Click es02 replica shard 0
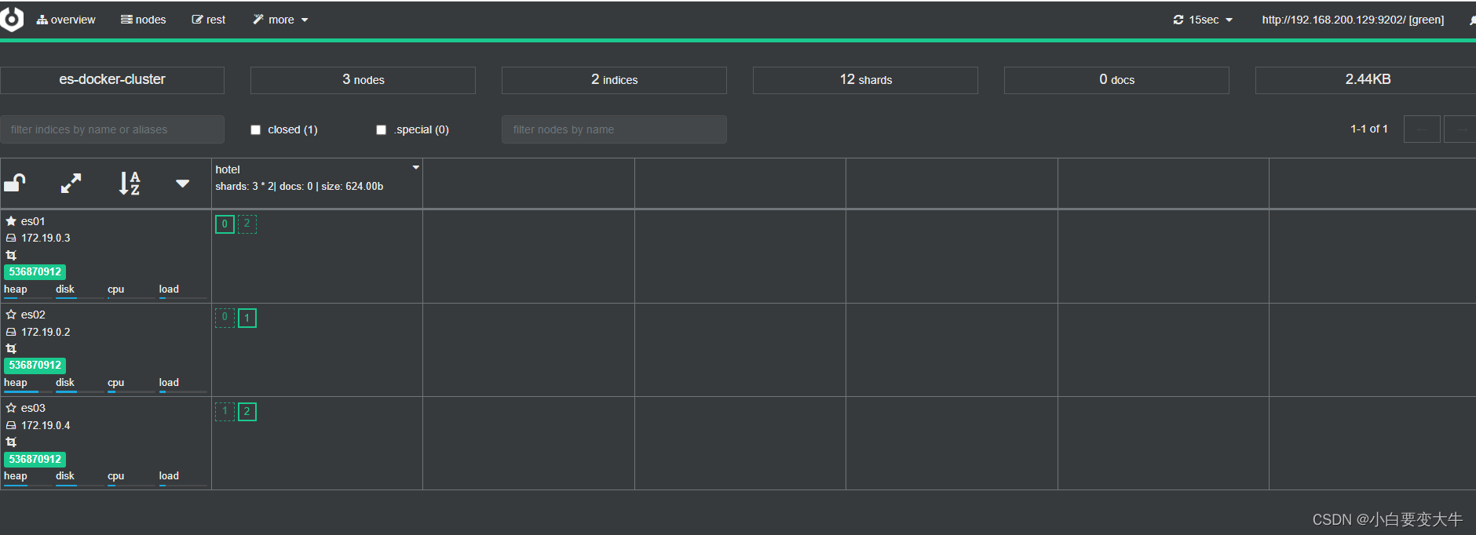 [225, 318]
